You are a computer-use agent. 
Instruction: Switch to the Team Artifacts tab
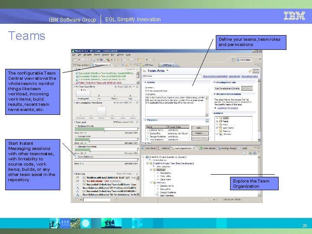click(81, 65)
